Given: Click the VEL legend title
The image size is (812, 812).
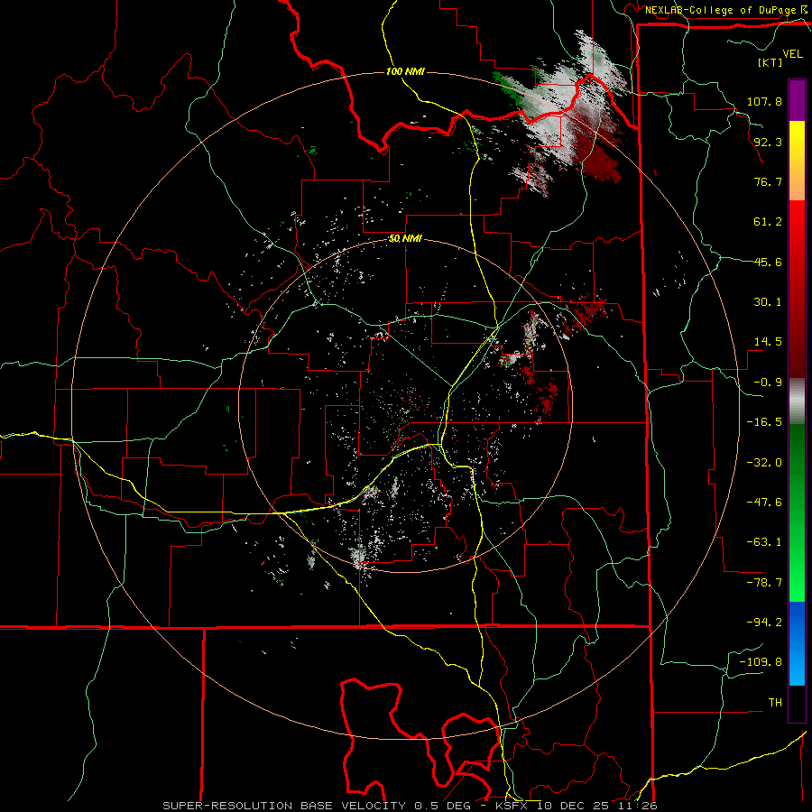Looking at the screenshot, I should 792,54.
